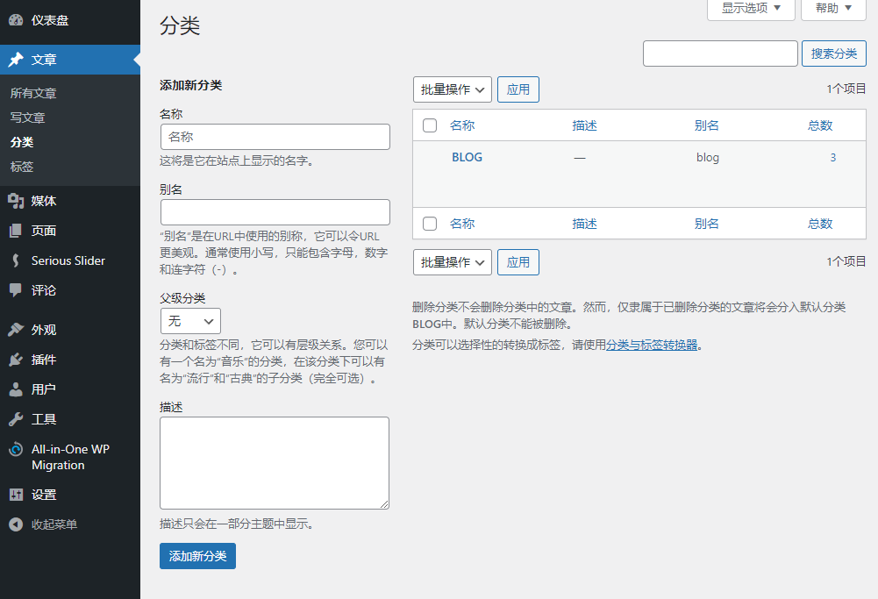
Task: Tick the select-all checkbox in table footer
Action: tap(430, 224)
